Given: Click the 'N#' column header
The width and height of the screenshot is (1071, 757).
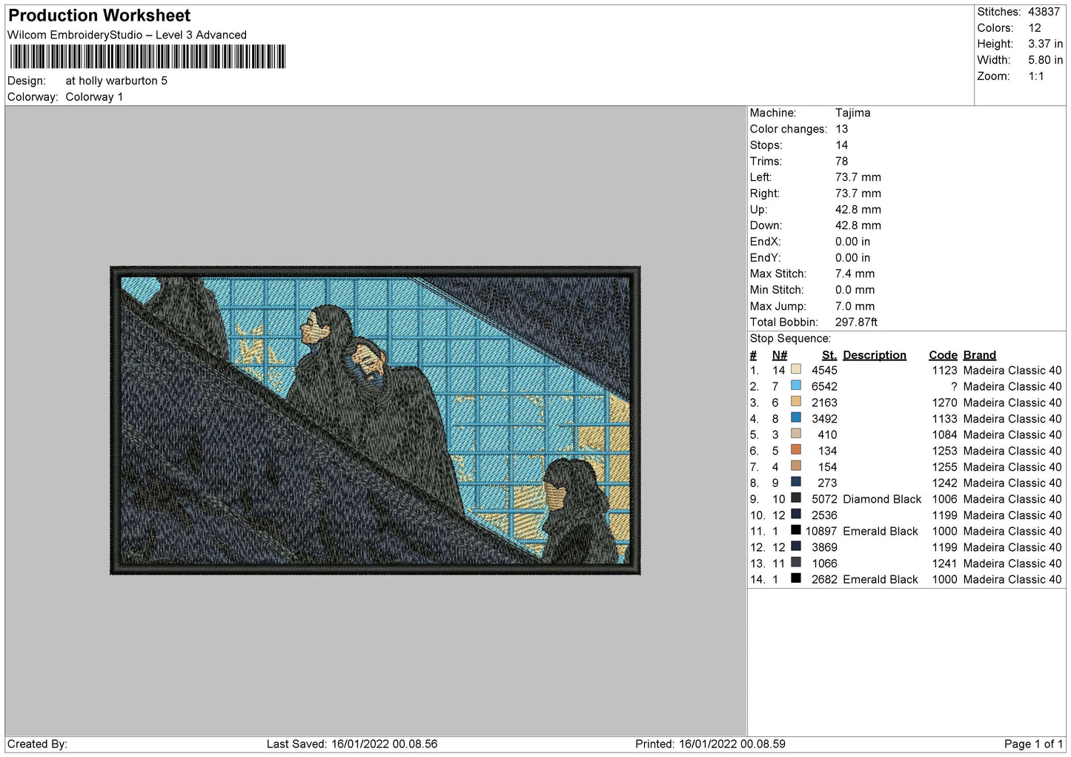Looking at the screenshot, I should pos(780,355).
